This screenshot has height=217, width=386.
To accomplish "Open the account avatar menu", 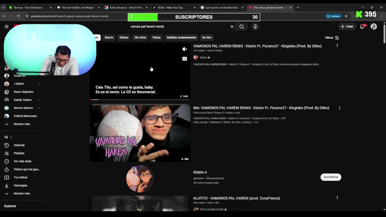I will [x=374, y=27].
